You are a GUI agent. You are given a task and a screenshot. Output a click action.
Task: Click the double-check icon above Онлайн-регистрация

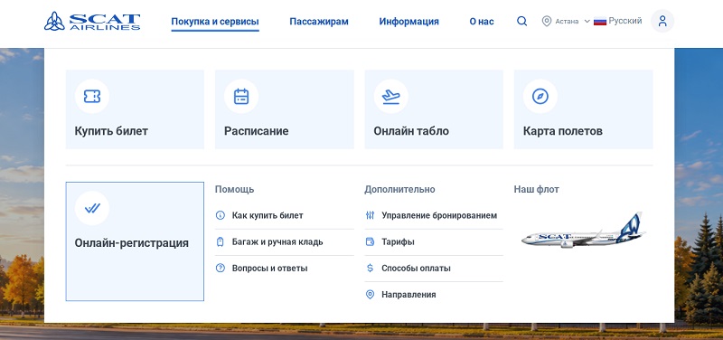[x=92, y=208]
